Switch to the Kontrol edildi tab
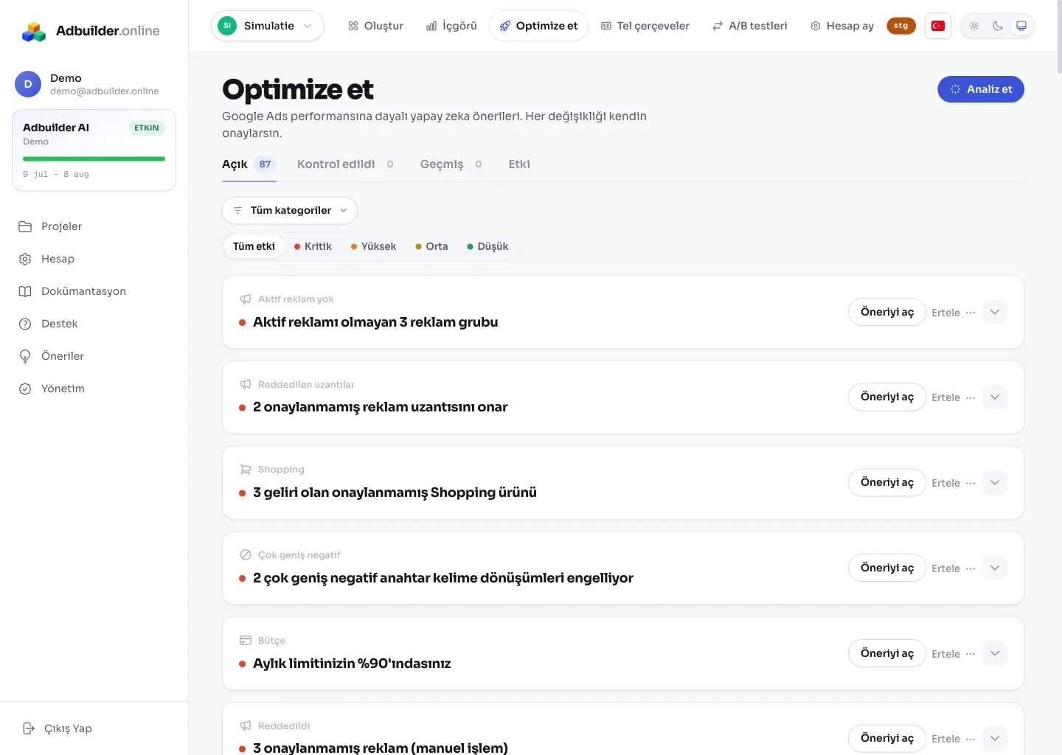Image resolution: width=1062 pixels, height=755 pixels. click(347, 164)
